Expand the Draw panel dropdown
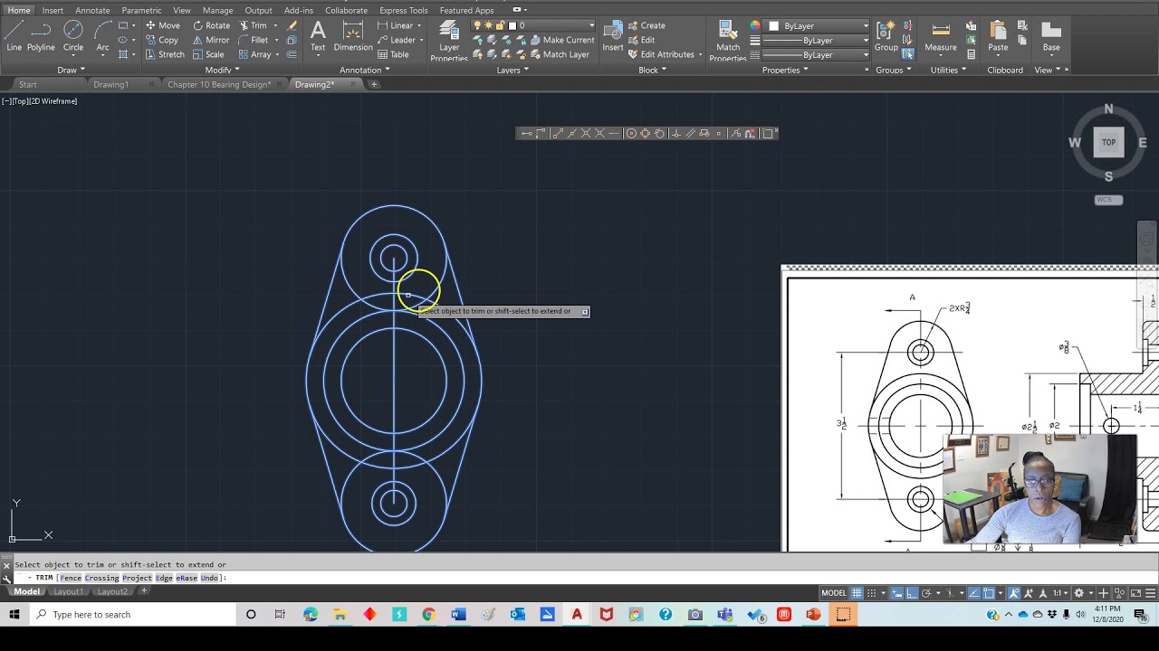The height and width of the screenshot is (651, 1159). (71, 70)
